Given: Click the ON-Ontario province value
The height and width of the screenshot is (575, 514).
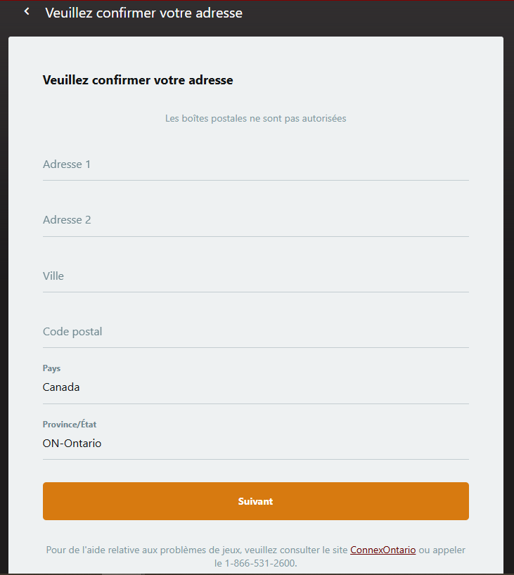Looking at the screenshot, I should 72,444.
